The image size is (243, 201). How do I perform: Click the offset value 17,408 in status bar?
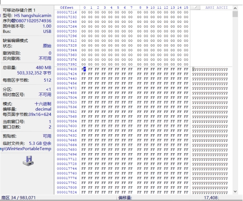click(x=211, y=198)
